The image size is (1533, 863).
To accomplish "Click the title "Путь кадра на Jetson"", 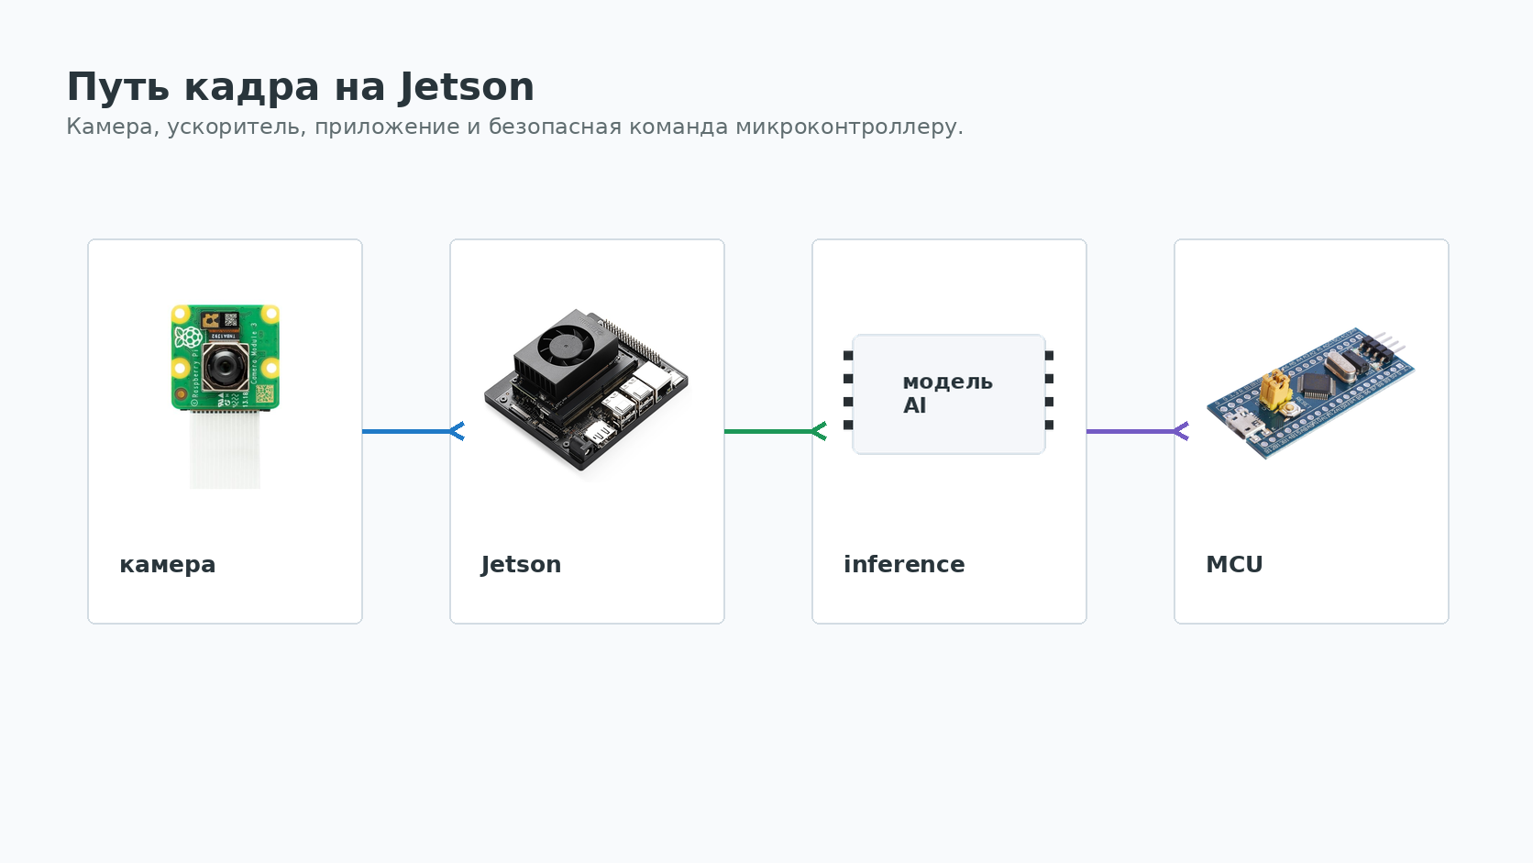I will pos(301,87).
